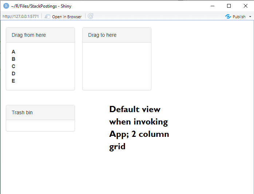Select item C in Drag from here

pos(13,66)
